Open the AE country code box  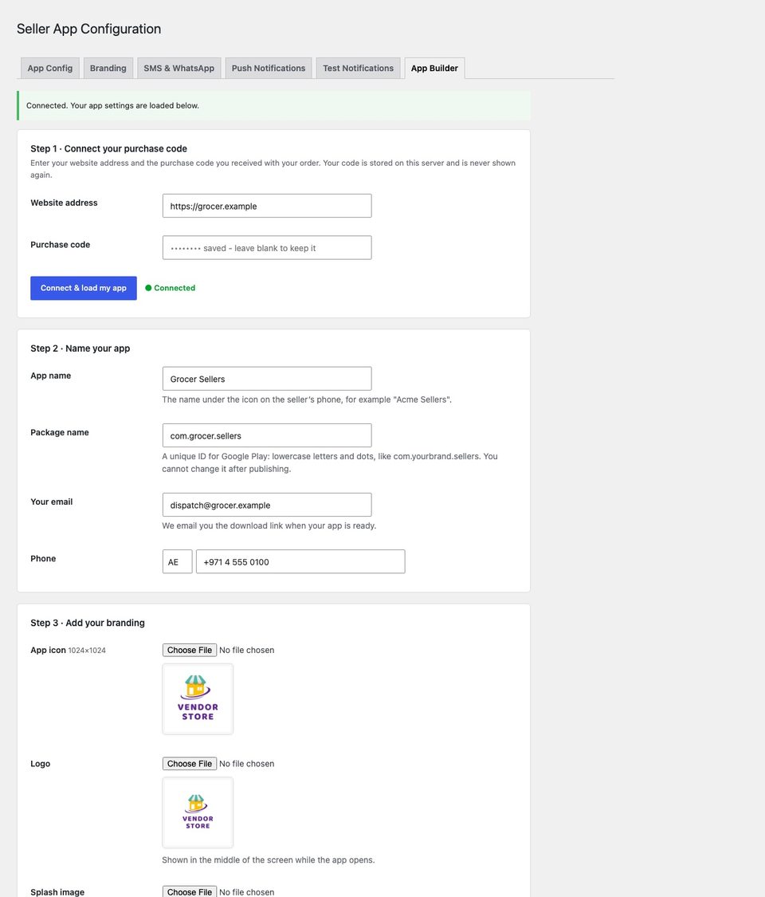[x=177, y=562]
